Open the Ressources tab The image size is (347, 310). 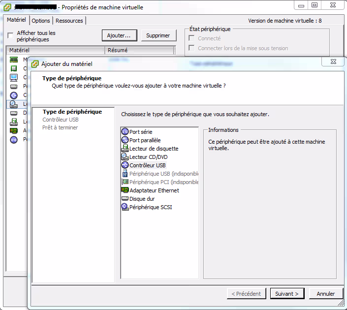point(69,21)
